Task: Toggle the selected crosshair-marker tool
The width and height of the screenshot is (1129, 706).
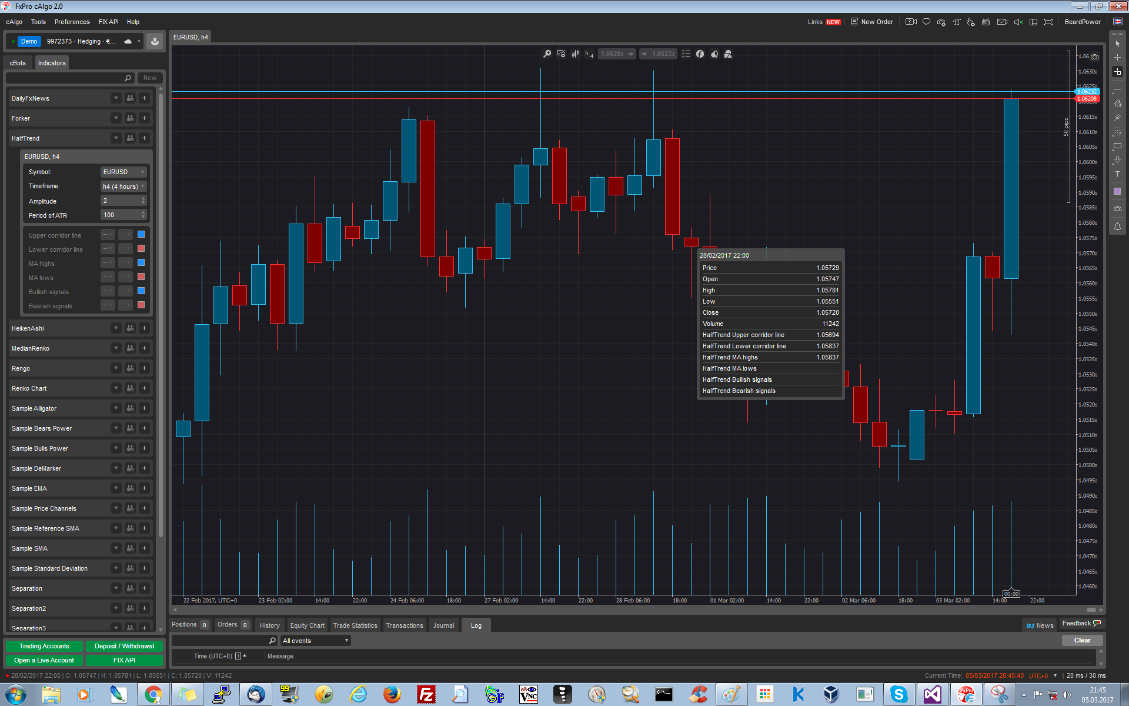Action: pos(1117,72)
